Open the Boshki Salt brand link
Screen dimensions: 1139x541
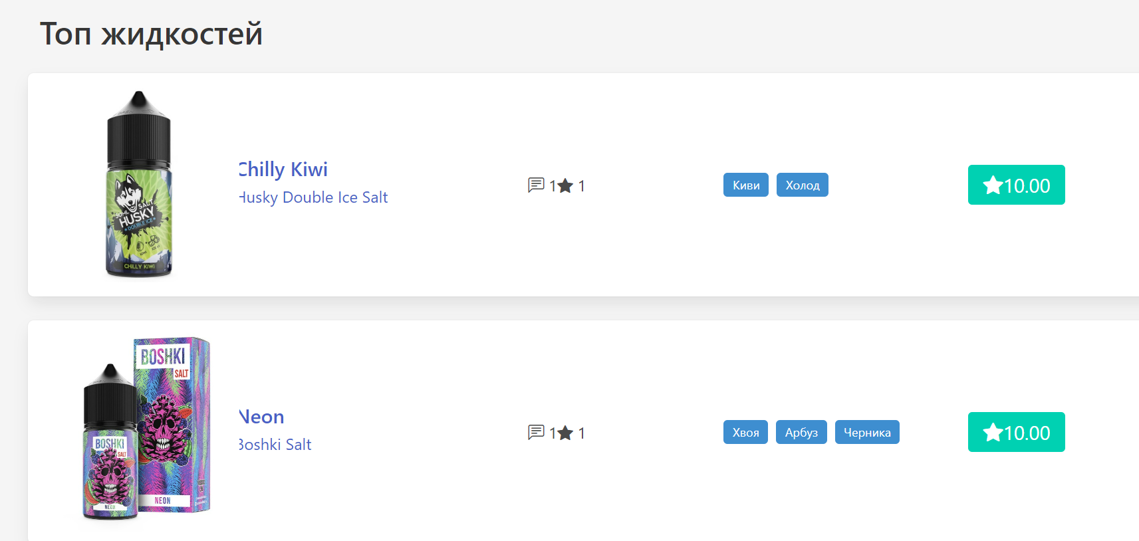(275, 445)
